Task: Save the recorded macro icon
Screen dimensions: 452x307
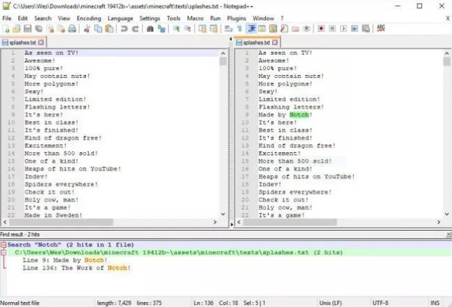Action: pyautogui.click(x=366, y=28)
